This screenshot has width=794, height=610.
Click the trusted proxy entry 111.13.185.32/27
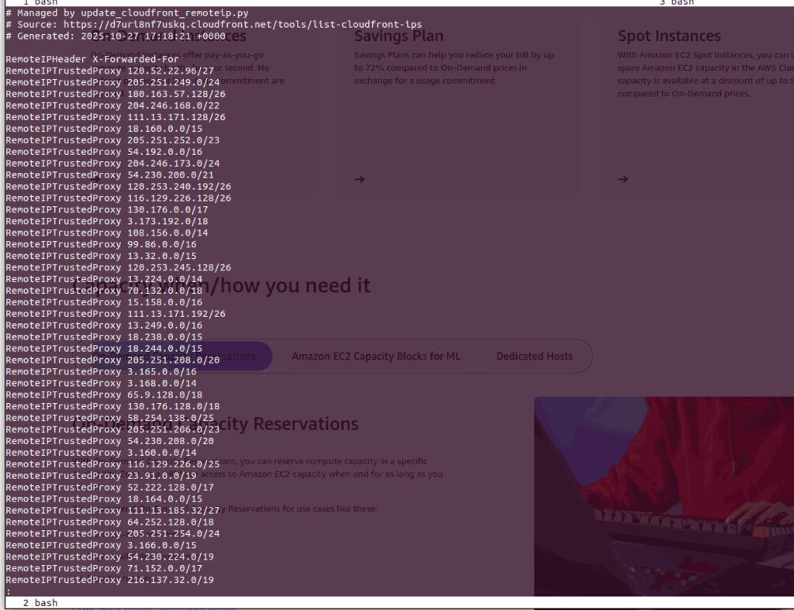(x=174, y=511)
